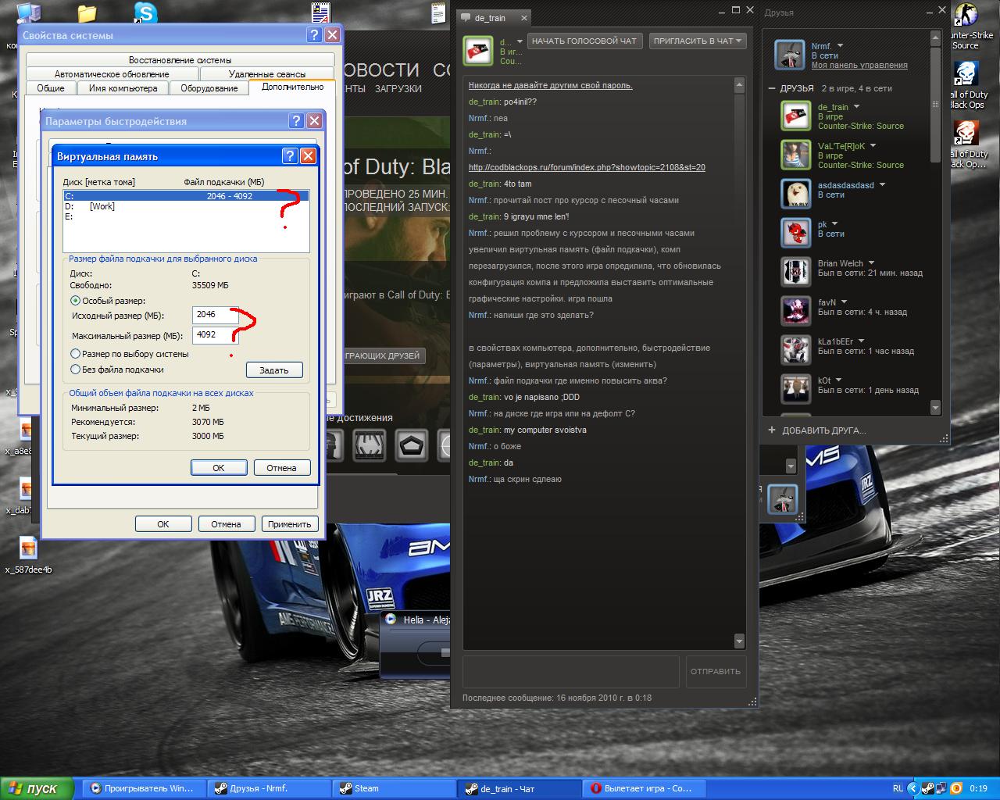Switch to Восстановление системы tab

coord(180,60)
